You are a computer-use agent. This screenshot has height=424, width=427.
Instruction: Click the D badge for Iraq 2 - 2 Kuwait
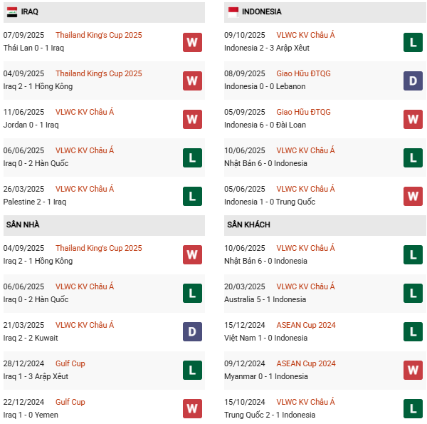(192, 332)
